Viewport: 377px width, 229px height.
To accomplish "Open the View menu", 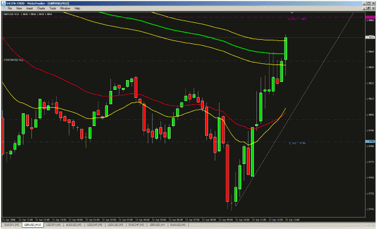I will point(19,8).
